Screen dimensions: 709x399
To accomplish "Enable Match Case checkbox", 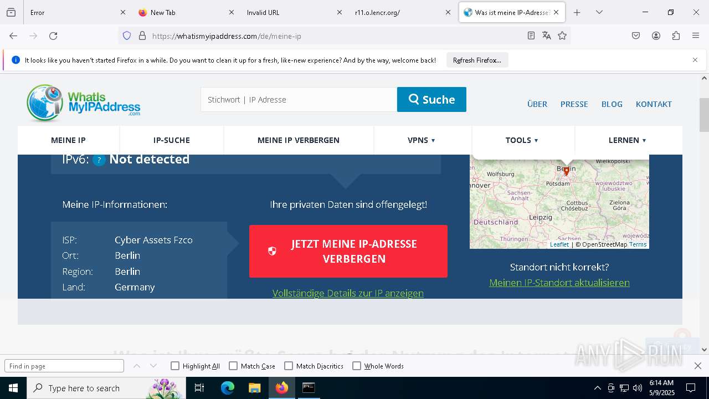I will coord(233,366).
